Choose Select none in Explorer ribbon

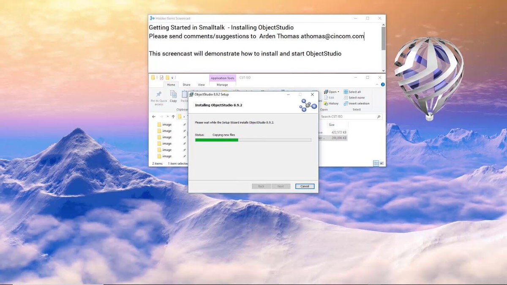354,98
